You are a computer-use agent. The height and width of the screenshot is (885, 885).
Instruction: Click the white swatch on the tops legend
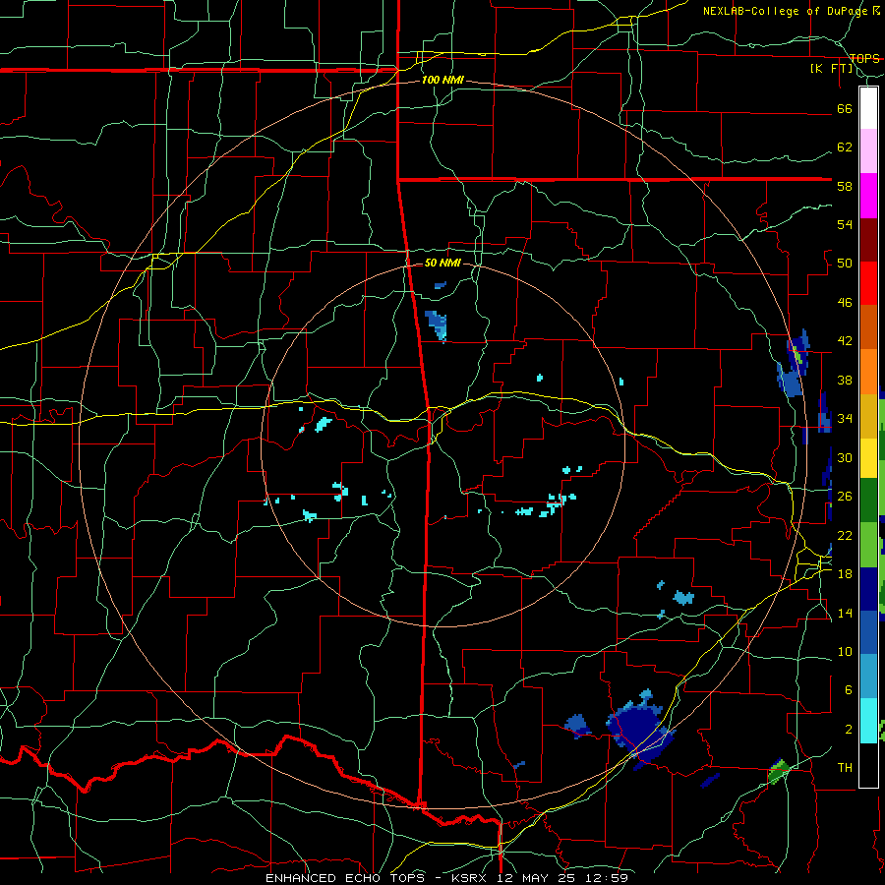[x=868, y=108]
